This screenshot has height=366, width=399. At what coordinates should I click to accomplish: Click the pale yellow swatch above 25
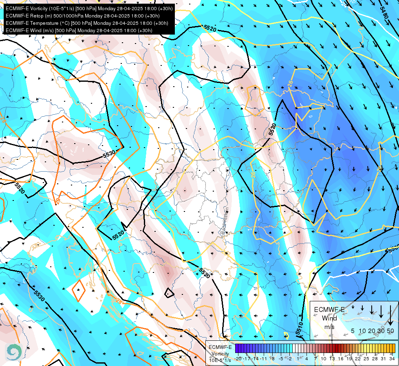click(x=366, y=348)
